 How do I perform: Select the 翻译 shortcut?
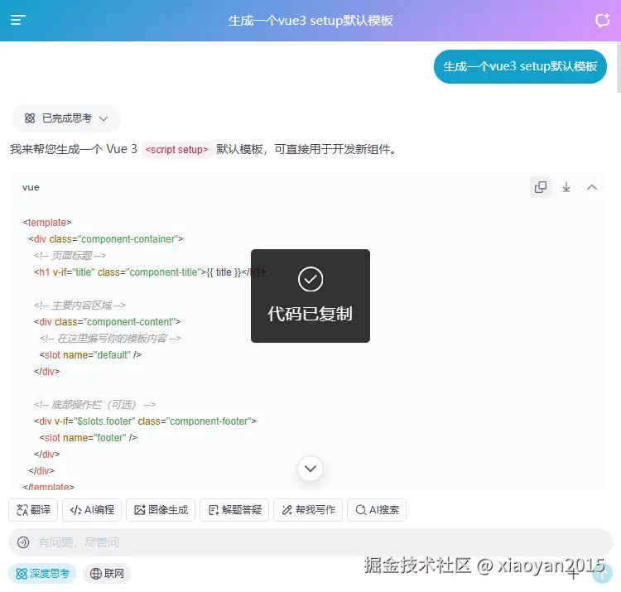pyautogui.click(x=33, y=510)
